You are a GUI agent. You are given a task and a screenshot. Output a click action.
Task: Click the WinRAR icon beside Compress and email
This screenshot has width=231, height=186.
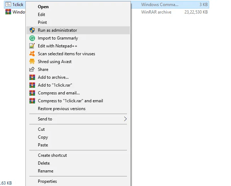pos(32,93)
